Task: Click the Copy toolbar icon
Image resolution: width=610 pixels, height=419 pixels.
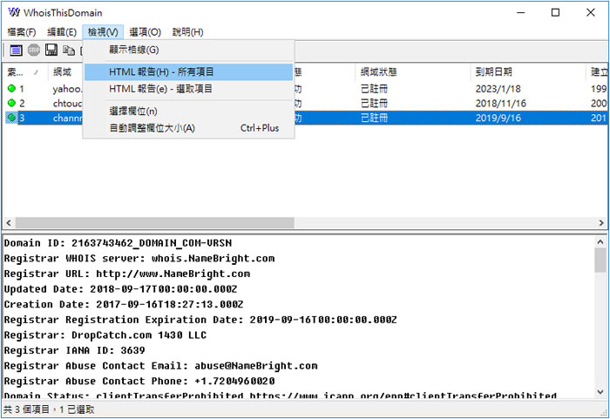Action: (x=69, y=51)
